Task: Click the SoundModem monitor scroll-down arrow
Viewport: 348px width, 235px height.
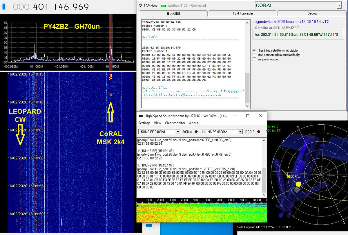Action: pos(264,195)
